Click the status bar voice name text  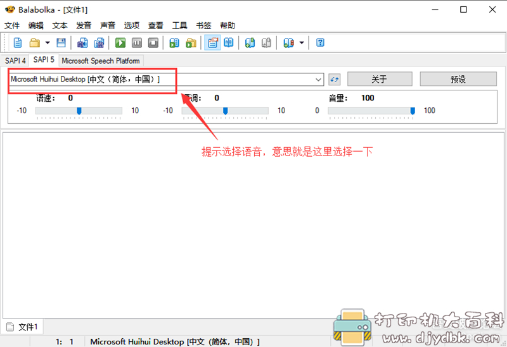(175, 342)
